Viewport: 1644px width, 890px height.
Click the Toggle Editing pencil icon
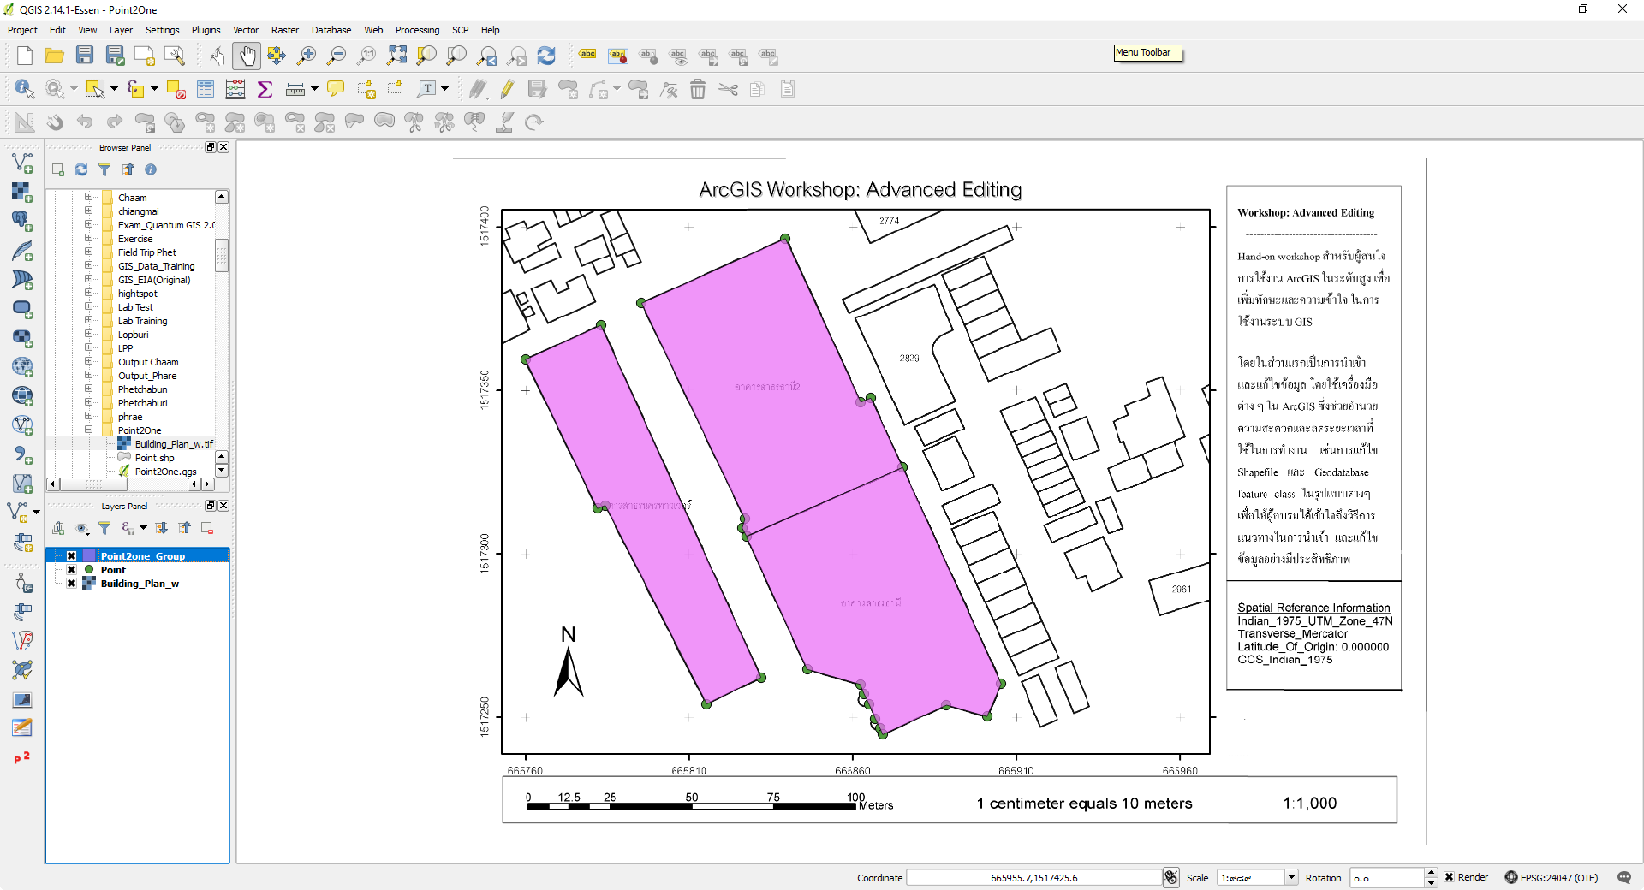pos(507,89)
